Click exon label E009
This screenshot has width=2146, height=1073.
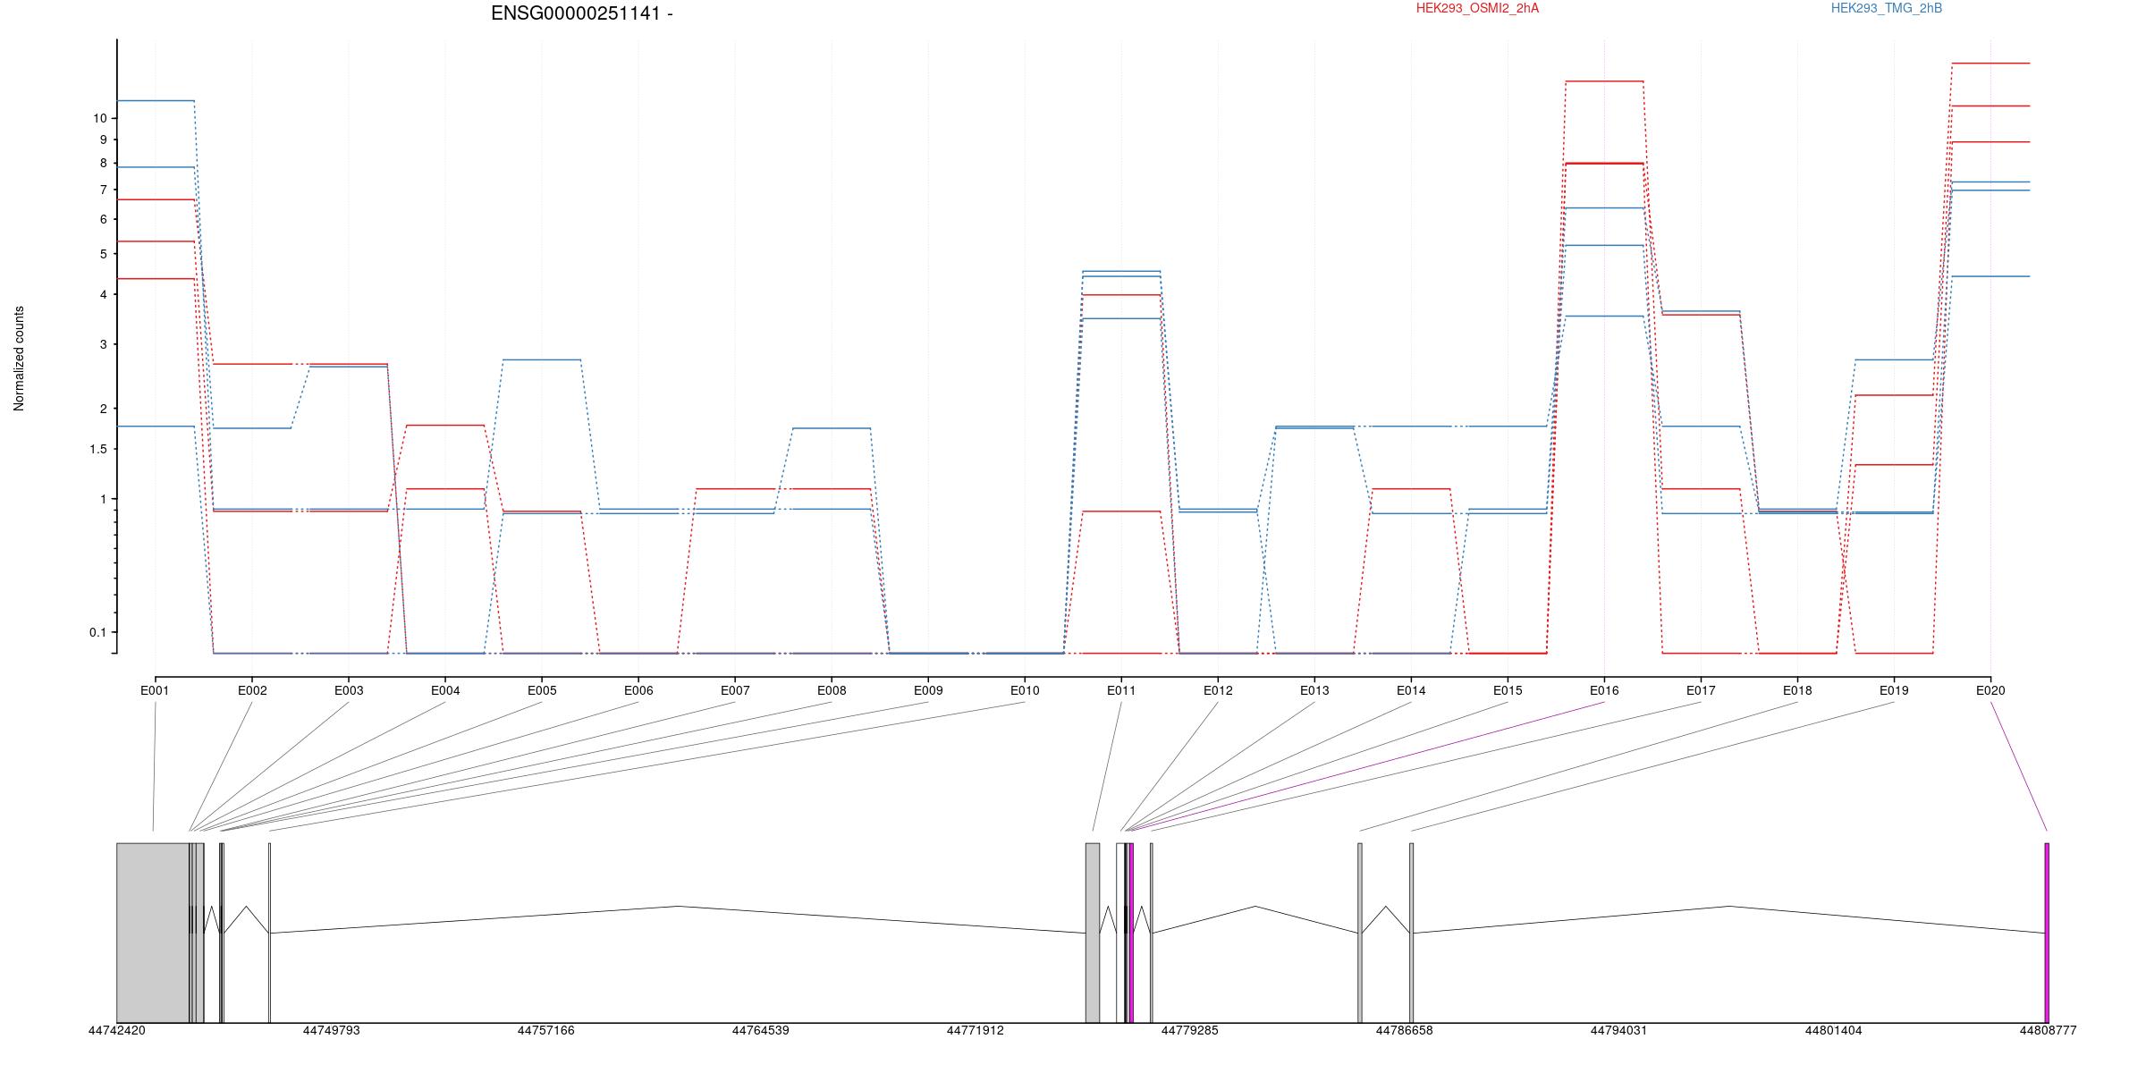click(928, 690)
